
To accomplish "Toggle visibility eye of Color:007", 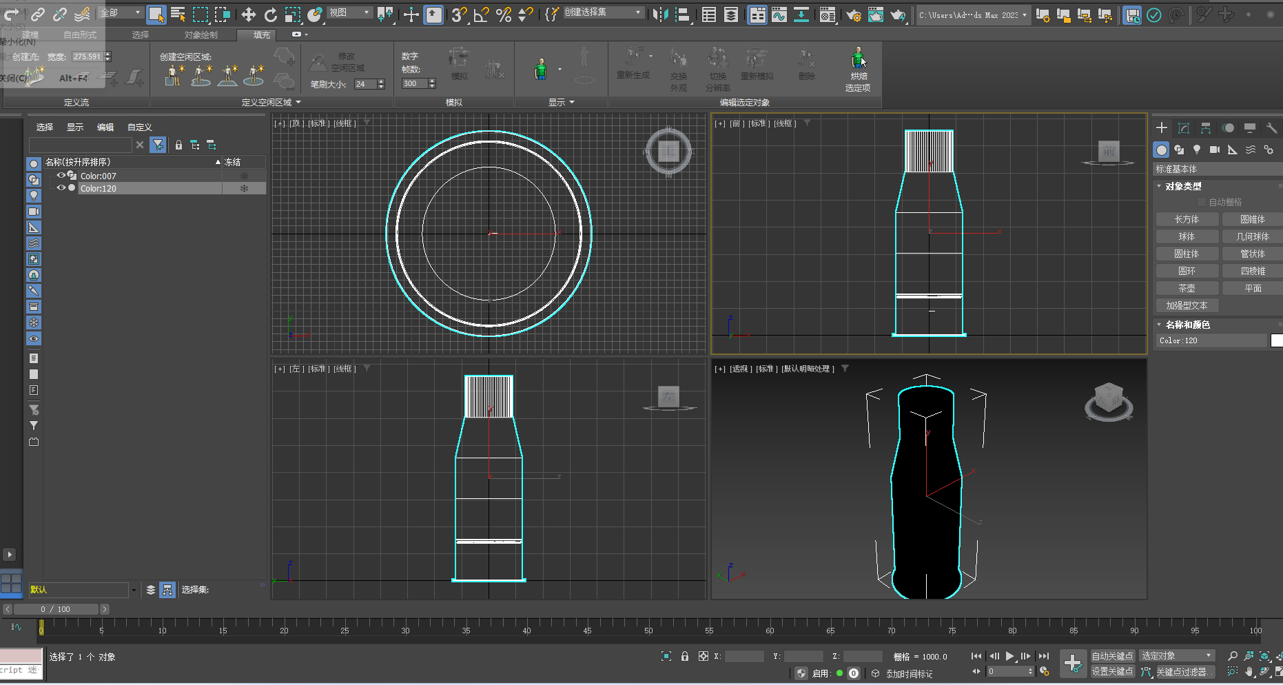I will coord(61,176).
